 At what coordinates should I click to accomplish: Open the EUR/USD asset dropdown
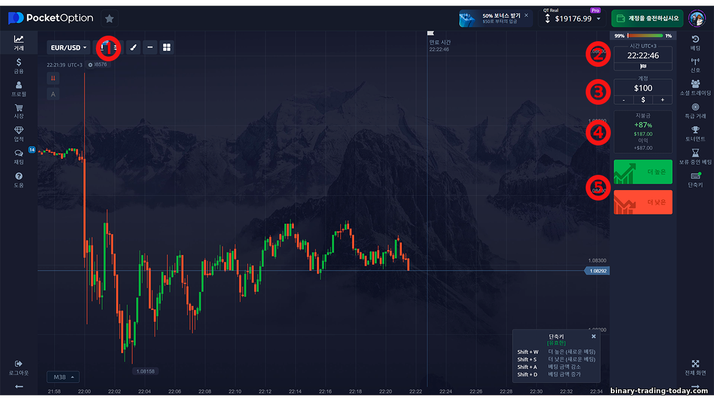tap(69, 47)
